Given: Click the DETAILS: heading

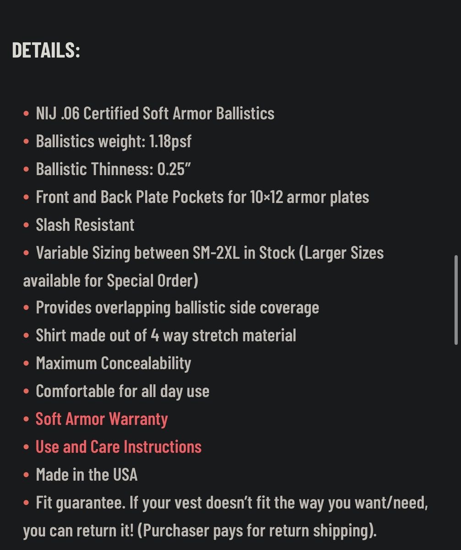Looking at the screenshot, I should point(46,50).
